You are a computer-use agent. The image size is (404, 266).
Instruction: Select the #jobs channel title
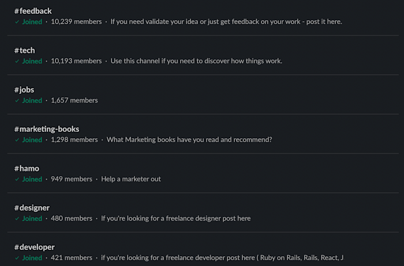pyautogui.click(x=24, y=90)
